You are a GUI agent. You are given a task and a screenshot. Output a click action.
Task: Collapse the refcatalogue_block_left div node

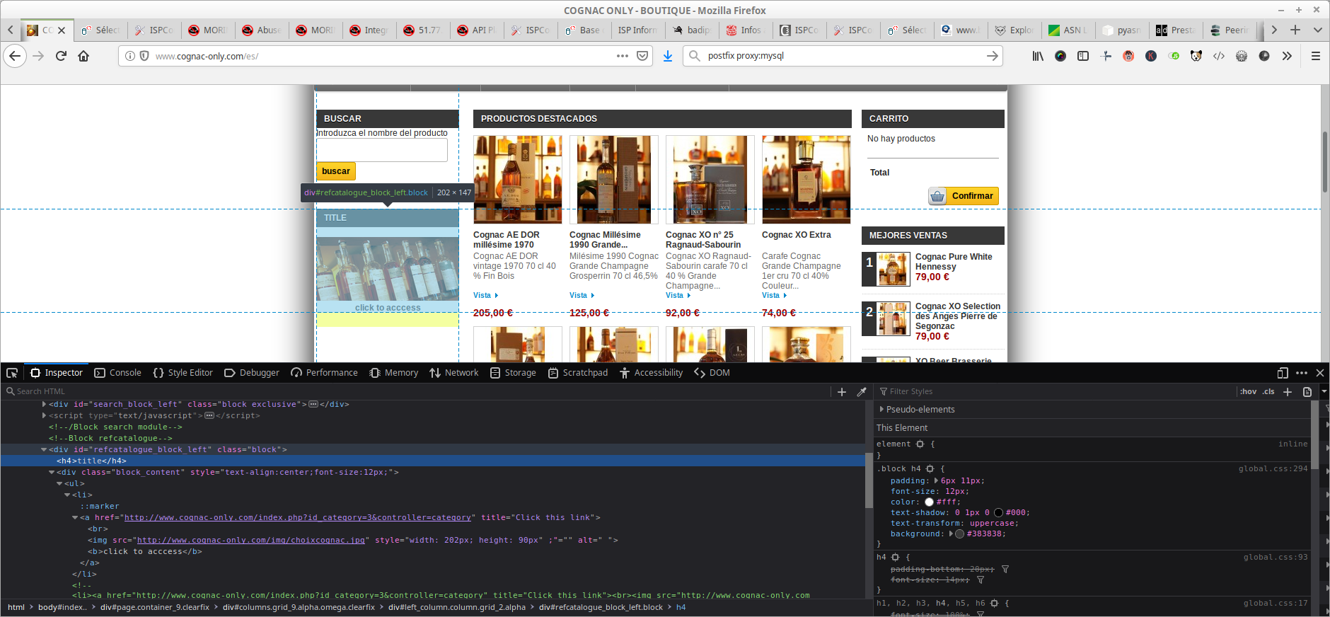tap(44, 449)
